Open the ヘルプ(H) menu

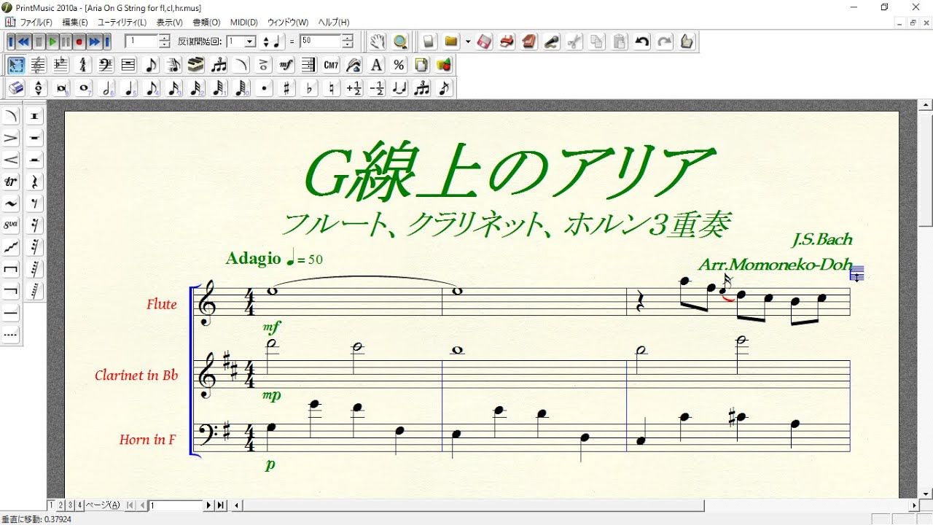click(334, 23)
